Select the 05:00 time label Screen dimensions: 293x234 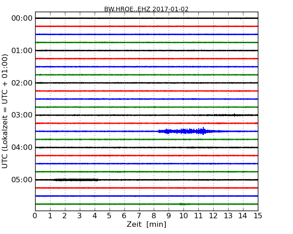click(x=22, y=180)
